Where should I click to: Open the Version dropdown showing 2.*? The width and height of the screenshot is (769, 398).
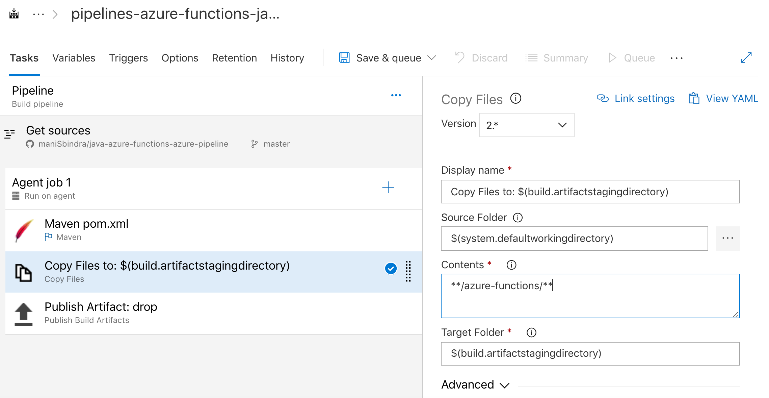(x=526, y=125)
